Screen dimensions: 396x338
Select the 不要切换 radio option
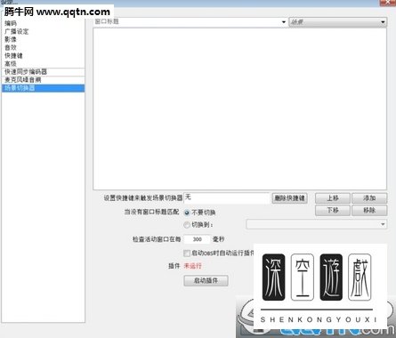[187, 213]
